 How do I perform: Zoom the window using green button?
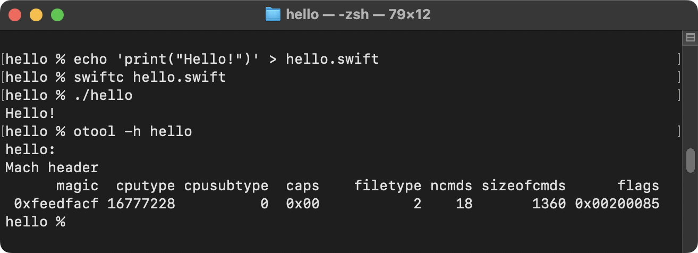click(x=57, y=15)
